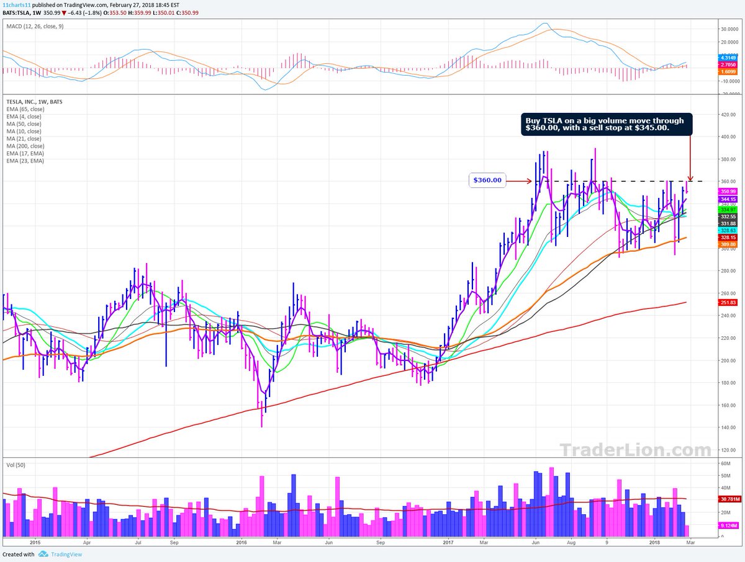Click the dark 332.55 price tag
This screenshot has height=562, width=745.
728,216
